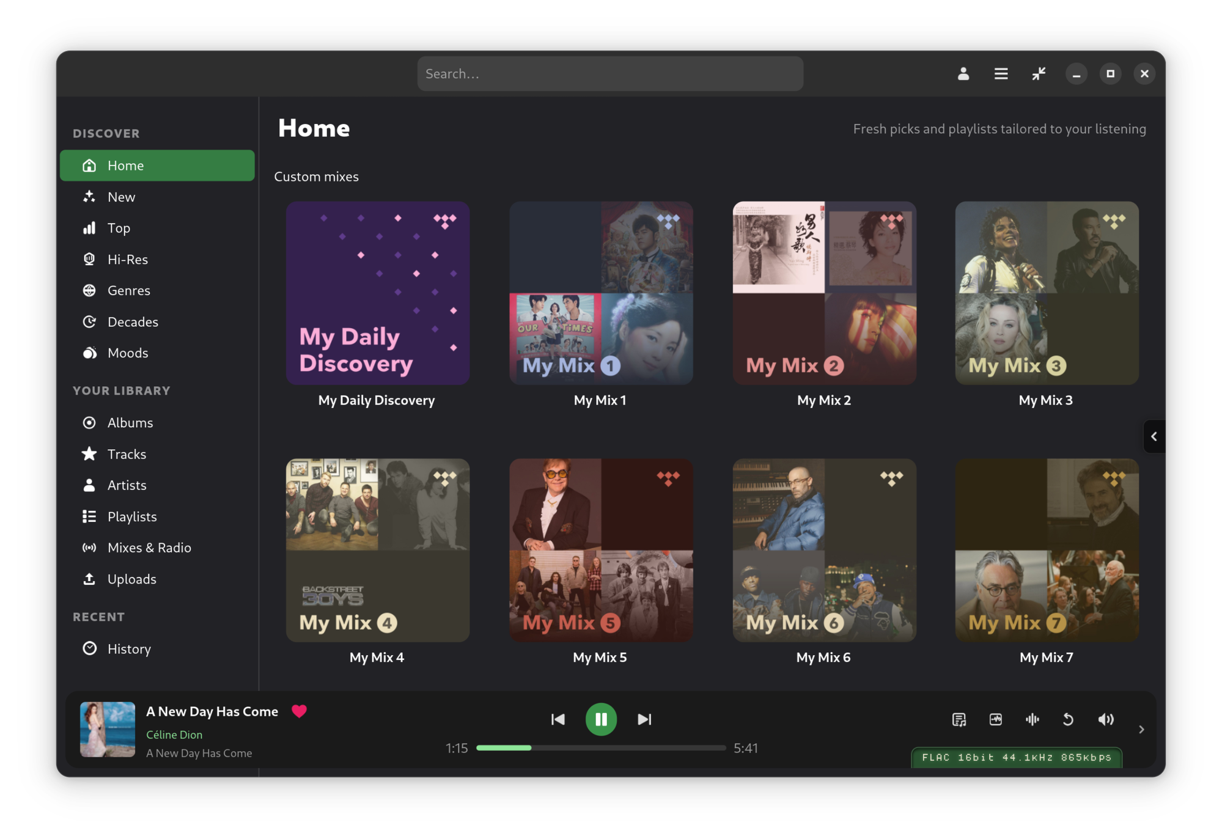Open Albums in Your Library
The image size is (1222, 839).
pos(157,422)
